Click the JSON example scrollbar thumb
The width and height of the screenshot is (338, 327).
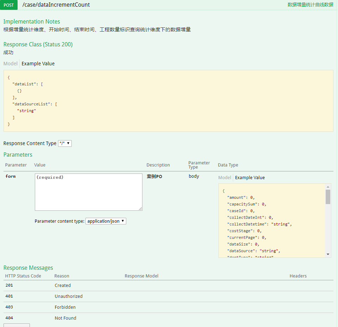(328, 197)
